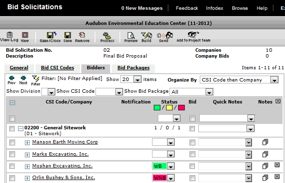Open notes icon for Moshan Excavating, Inc.
The image size is (285, 183).
(x=265, y=166)
